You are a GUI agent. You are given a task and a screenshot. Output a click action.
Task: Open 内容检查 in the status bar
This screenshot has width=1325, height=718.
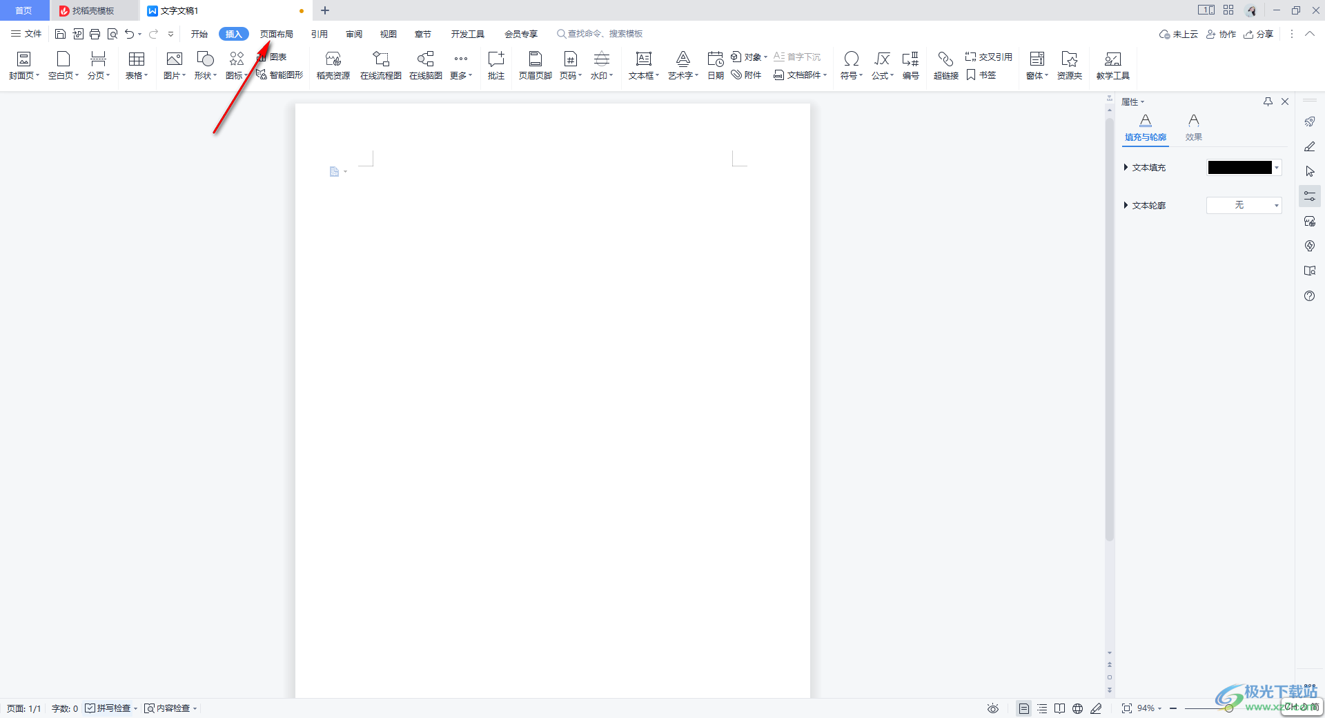coord(170,708)
